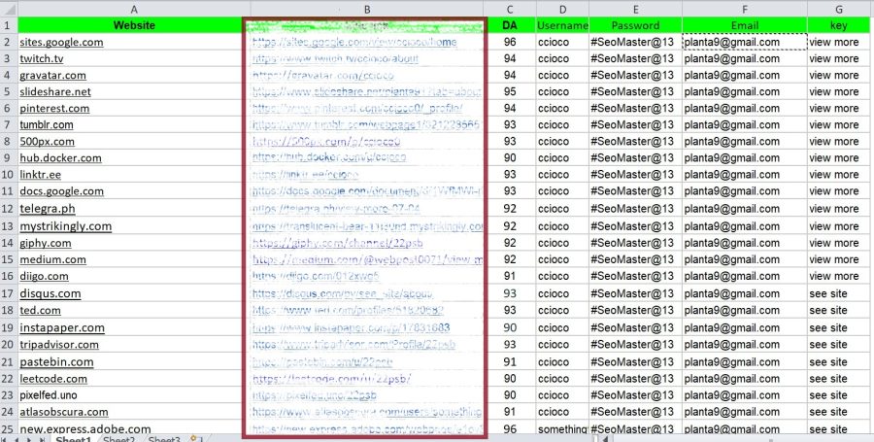Select the email cell in sites.google.com row
874x442 pixels.
(745, 42)
